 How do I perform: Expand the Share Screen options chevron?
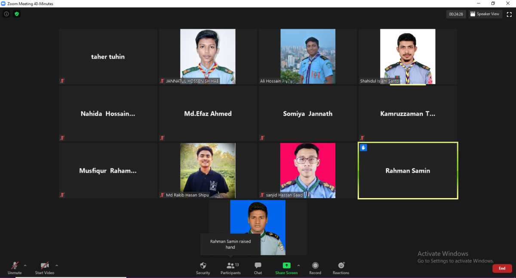coord(298,265)
